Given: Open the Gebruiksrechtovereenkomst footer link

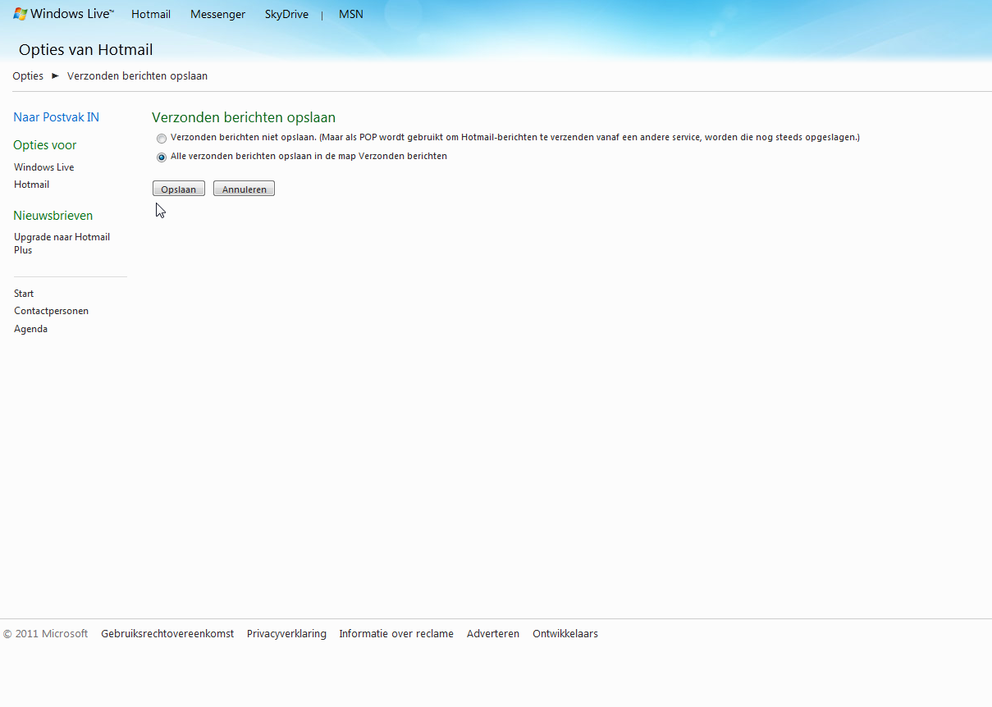Looking at the screenshot, I should pos(167,634).
